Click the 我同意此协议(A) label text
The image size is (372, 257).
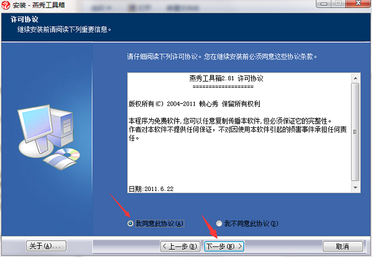(159, 223)
